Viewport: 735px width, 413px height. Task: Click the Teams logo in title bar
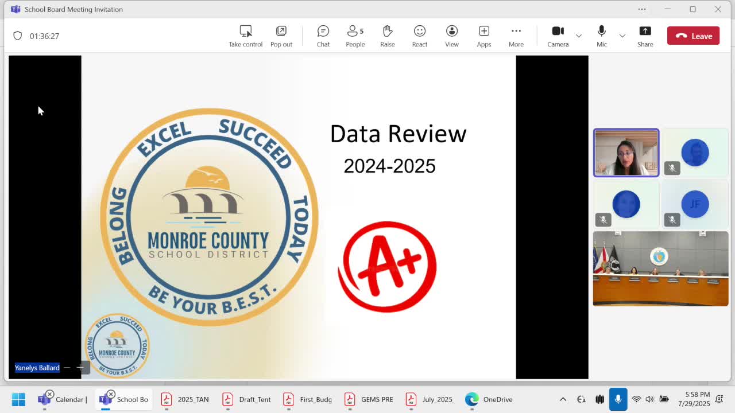click(x=16, y=9)
